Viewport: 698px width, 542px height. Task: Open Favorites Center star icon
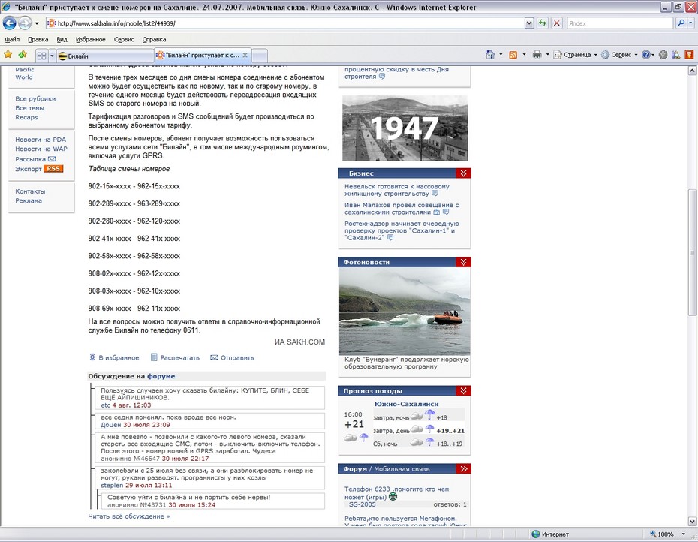point(8,54)
